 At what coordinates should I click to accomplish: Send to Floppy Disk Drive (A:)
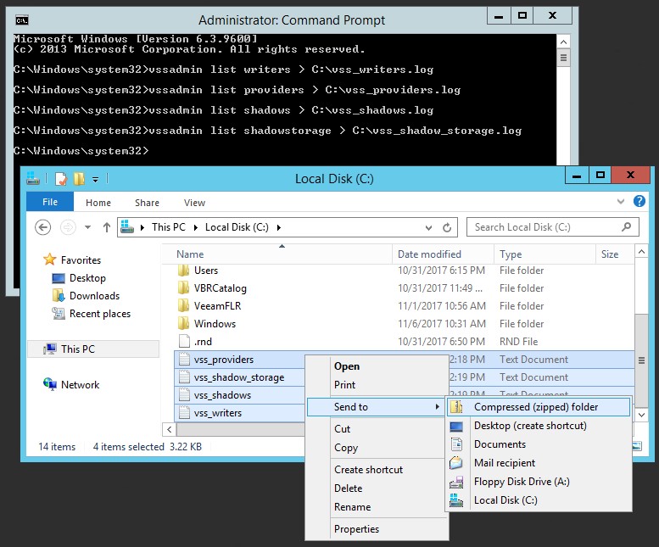[539, 482]
